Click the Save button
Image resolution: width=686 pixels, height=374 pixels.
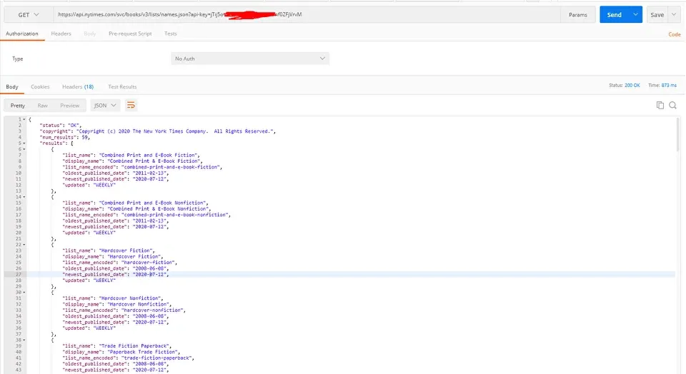pos(657,14)
